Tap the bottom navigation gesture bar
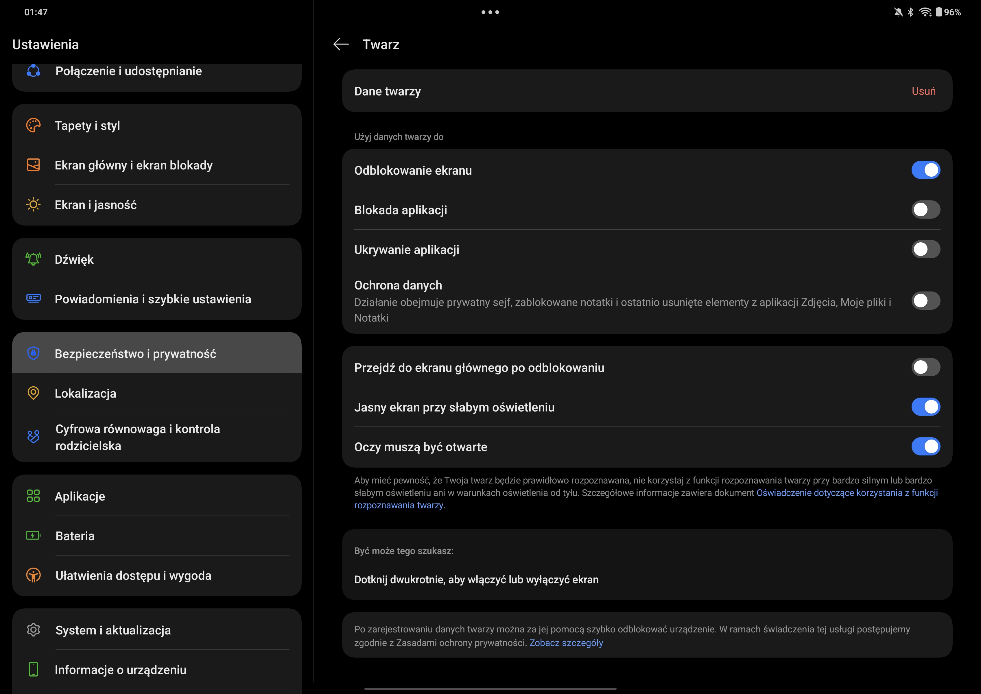The image size is (981, 694). [x=490, y=689]
